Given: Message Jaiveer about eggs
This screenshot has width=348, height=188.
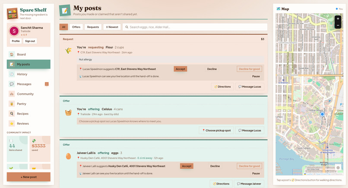Looking at the screenshot, I should 249,184.
